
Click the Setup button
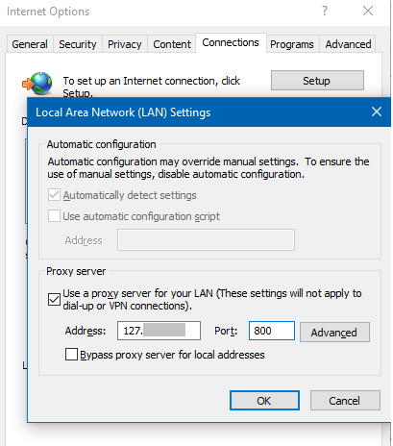click(317, 81)
